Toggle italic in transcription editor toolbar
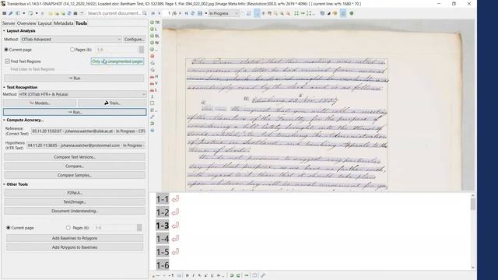The image size is (498, 280). [194, 275]
